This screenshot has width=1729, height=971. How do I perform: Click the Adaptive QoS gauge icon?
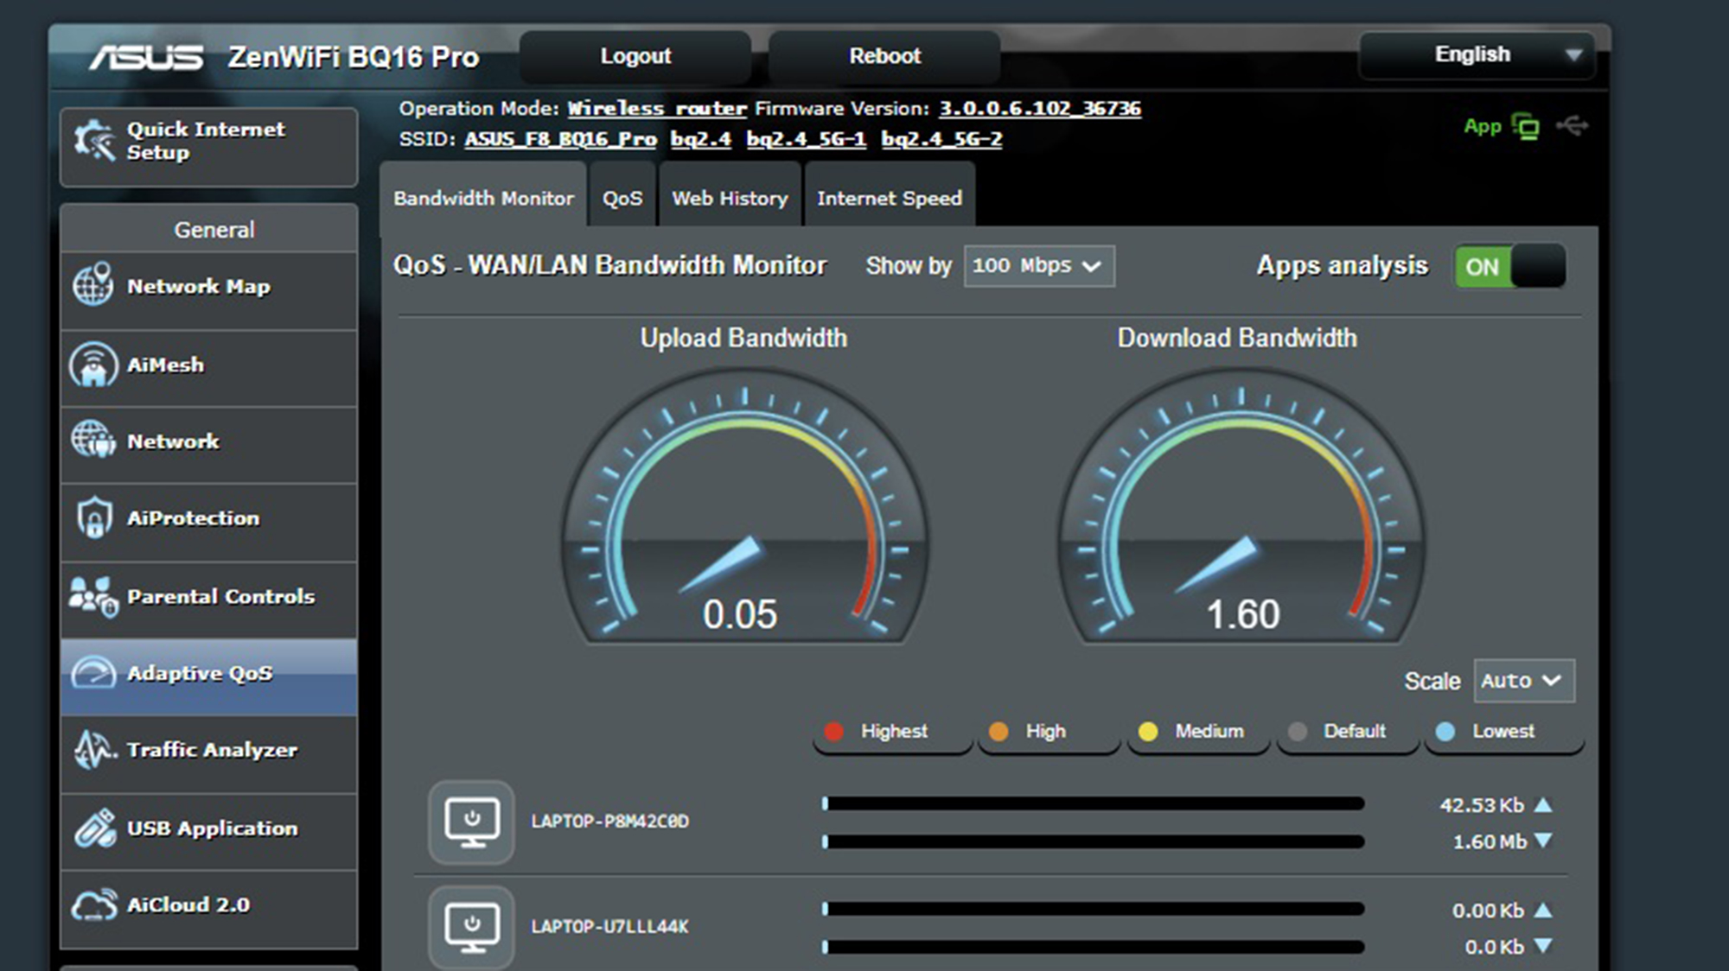click(93, 674)
